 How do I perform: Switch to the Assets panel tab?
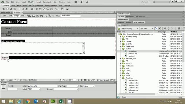tap(124, 25)
